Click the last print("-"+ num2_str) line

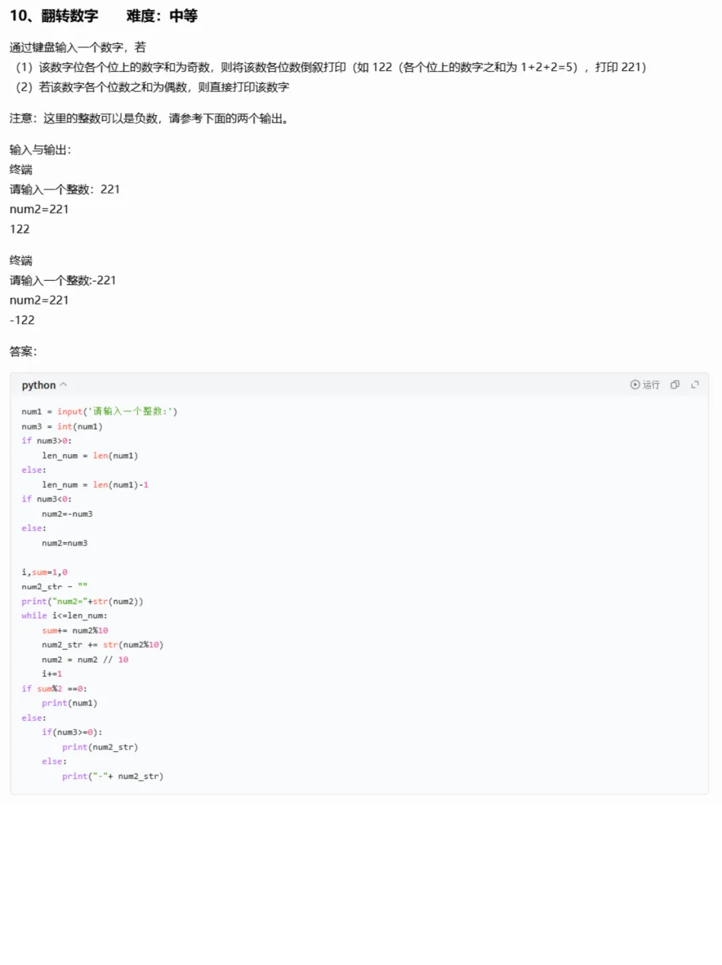coord(113,776)
